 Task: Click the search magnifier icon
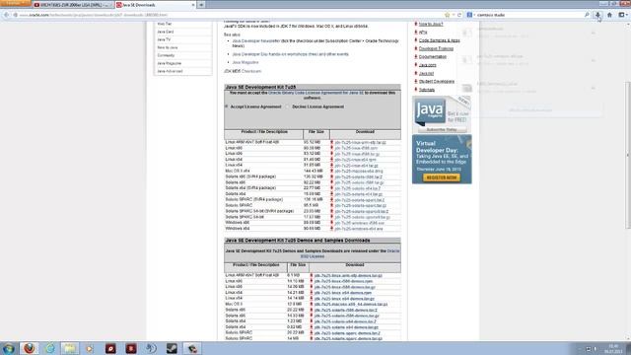coord(587,15)
